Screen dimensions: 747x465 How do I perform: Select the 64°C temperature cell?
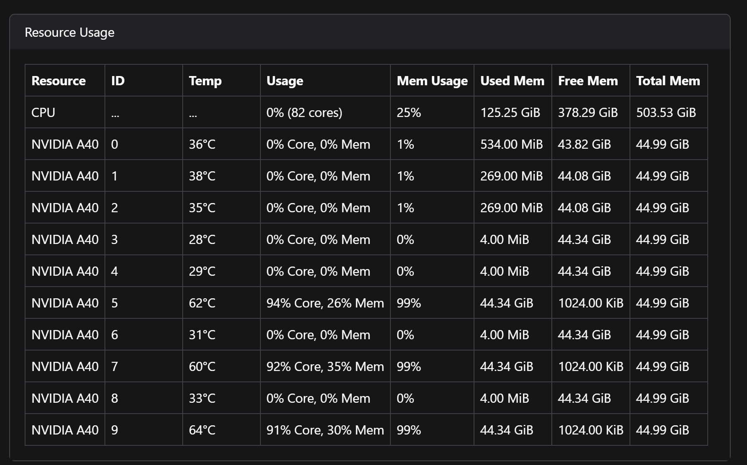point(202,430)
